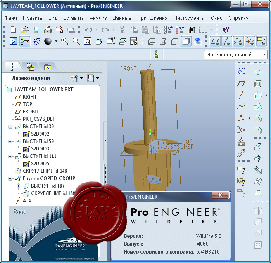This screenshot has height=263, width=271.
Task: Select axis A_4 in the model tree
Action: tap(26, 201)
